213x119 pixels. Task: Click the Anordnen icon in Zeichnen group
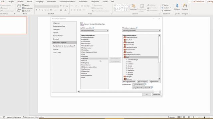tap(133, 6)
